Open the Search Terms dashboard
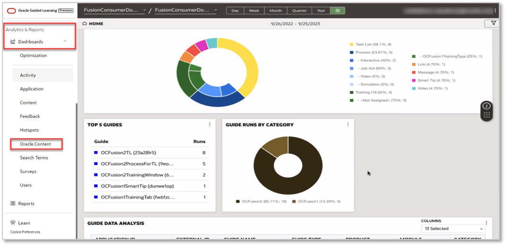This screenshot has height=246, width=506. click(34, 158)
